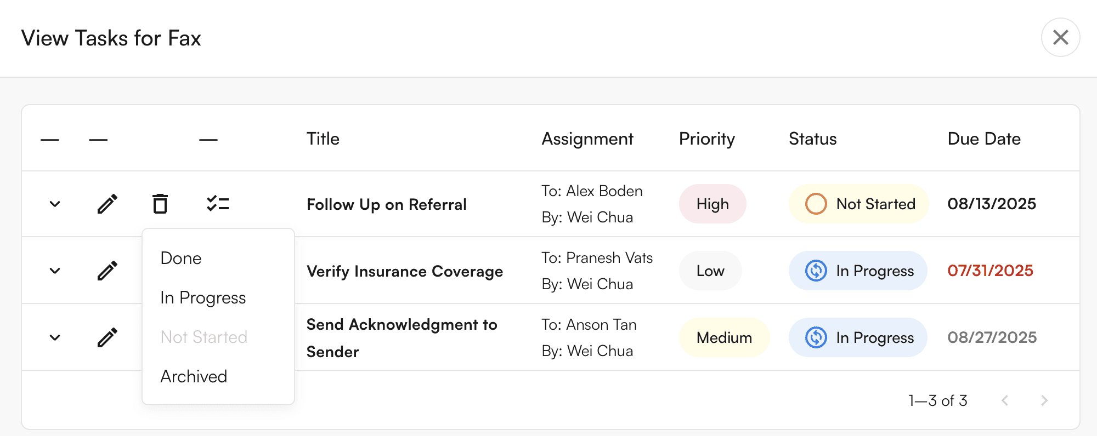Go to the previous page of tasks

[1005, 400]
